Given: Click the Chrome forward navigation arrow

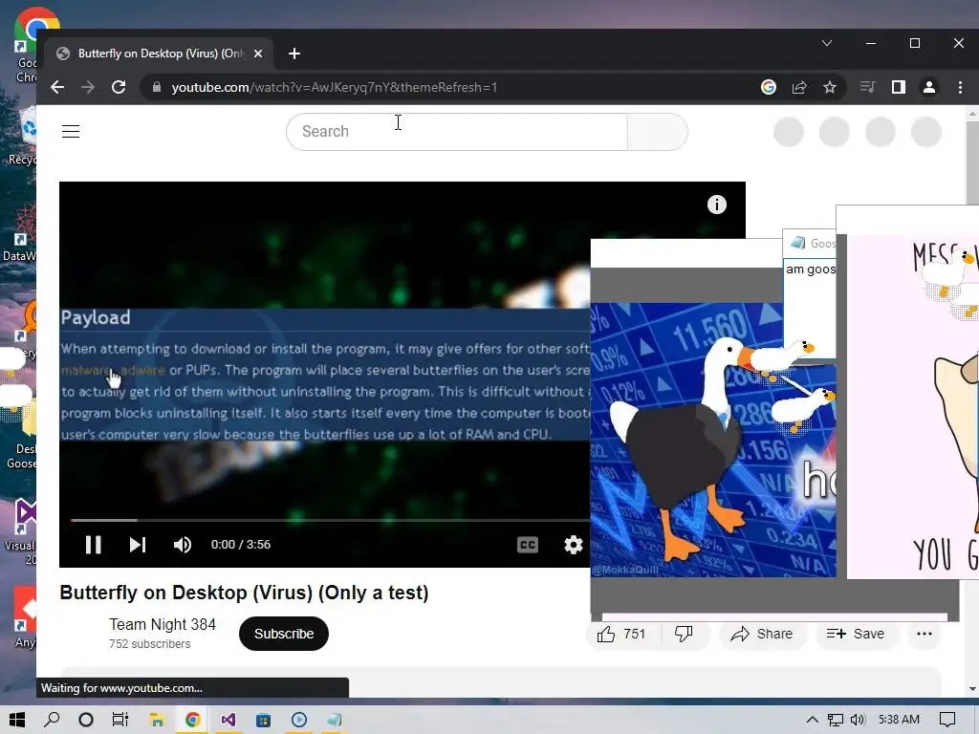Looking at the screenshot, I should click(88, 87).
